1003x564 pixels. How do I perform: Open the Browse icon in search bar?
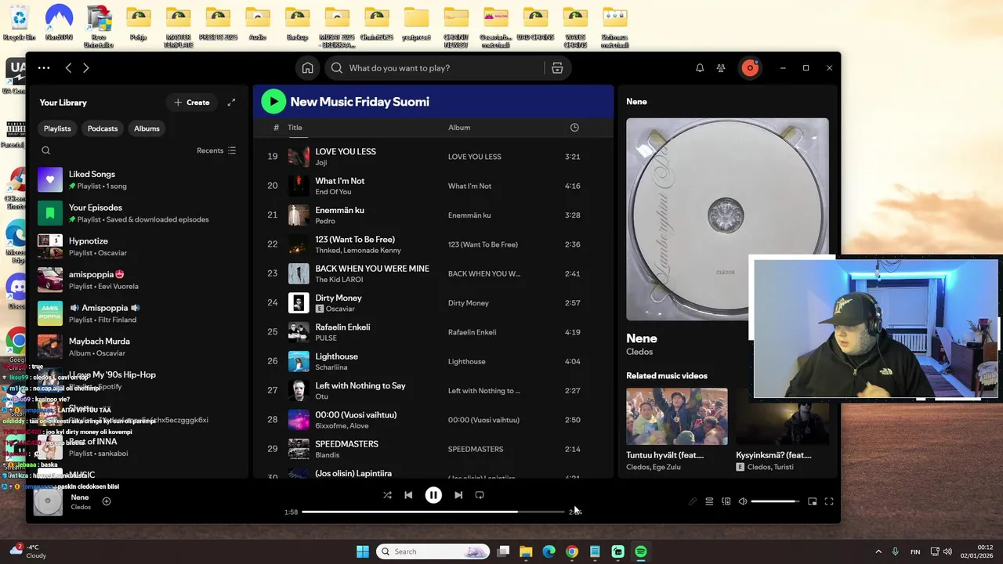tap(557, 68)
